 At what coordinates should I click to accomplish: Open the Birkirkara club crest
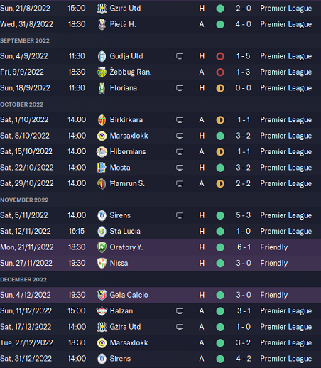coord(102,120)
